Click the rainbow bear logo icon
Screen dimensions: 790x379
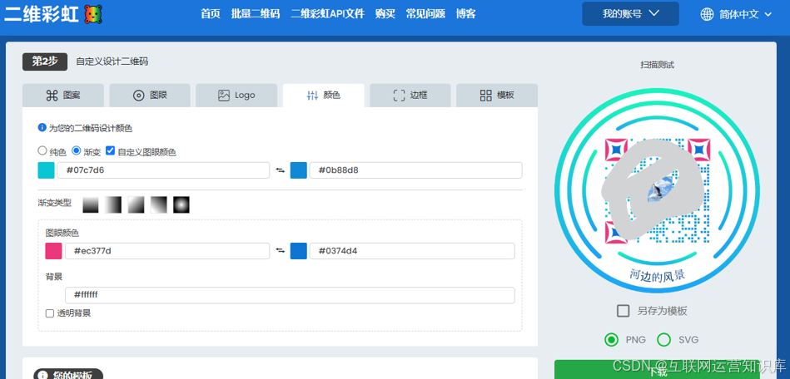click(93, 14)
